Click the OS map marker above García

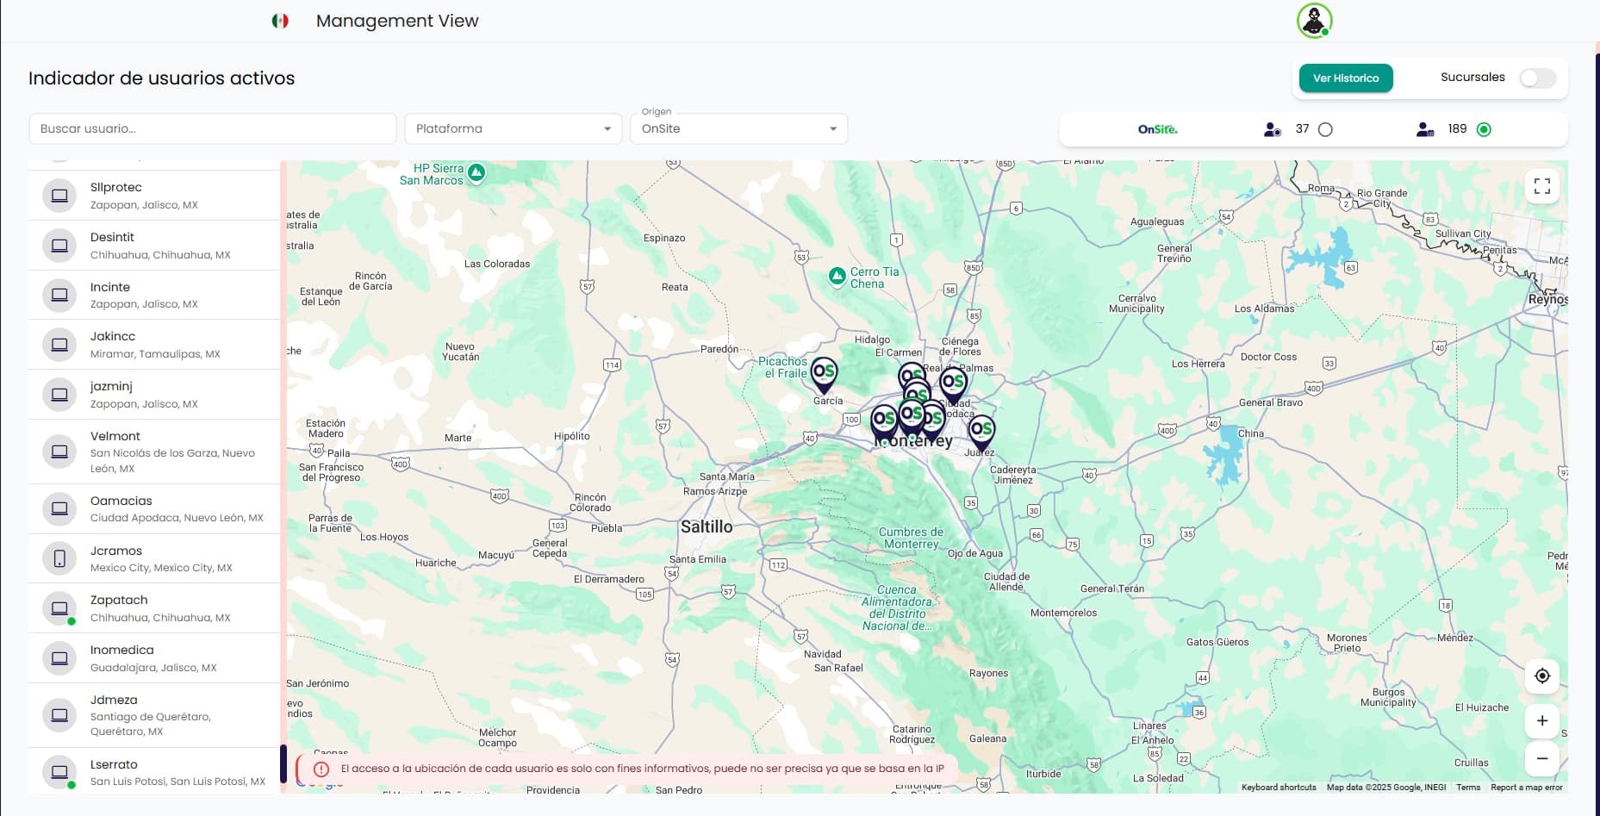pos(824,375)
